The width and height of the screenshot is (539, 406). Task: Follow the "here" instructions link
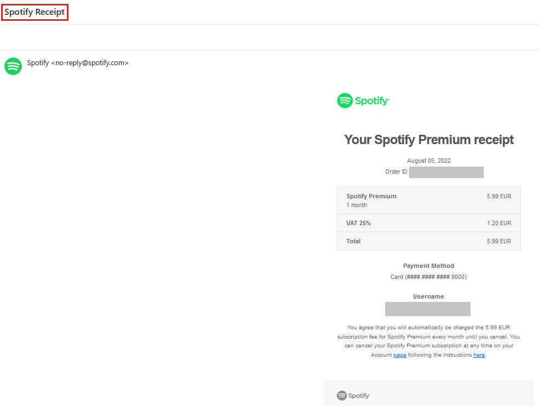pyautogui.click(x=479, y=355)
